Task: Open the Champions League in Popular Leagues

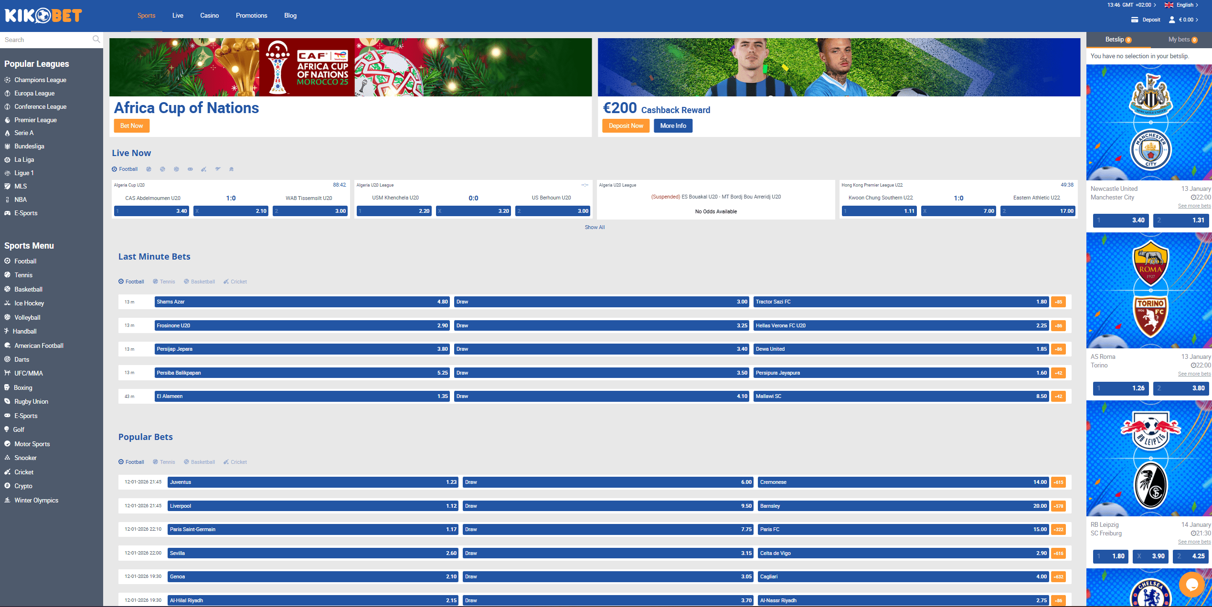Action: coord(40,80)
